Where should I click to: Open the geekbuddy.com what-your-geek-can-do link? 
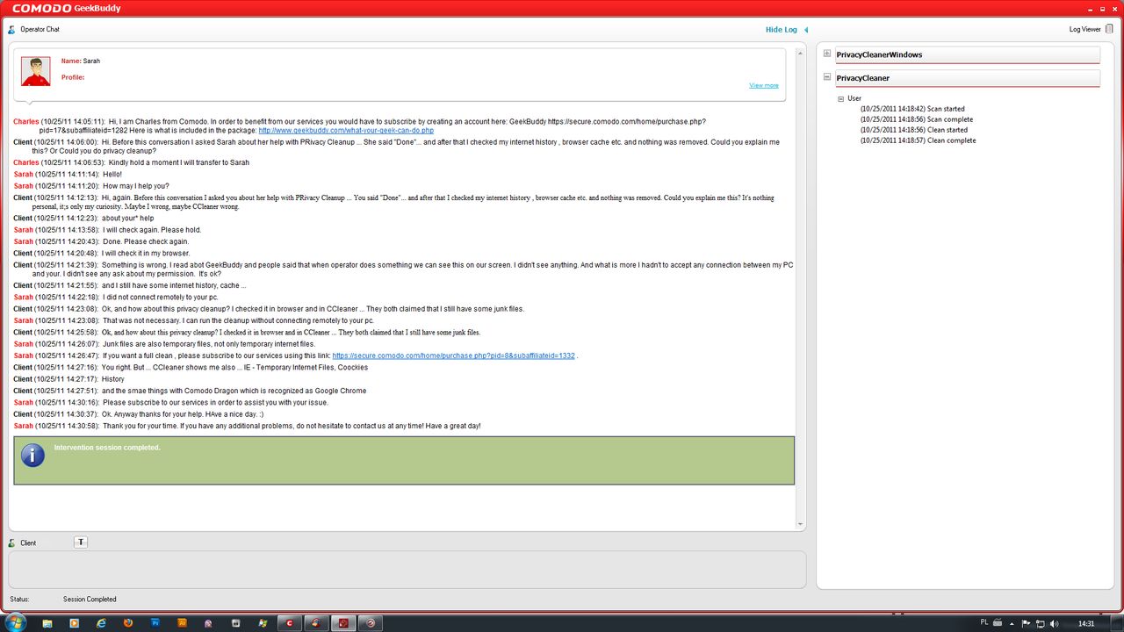346,130
